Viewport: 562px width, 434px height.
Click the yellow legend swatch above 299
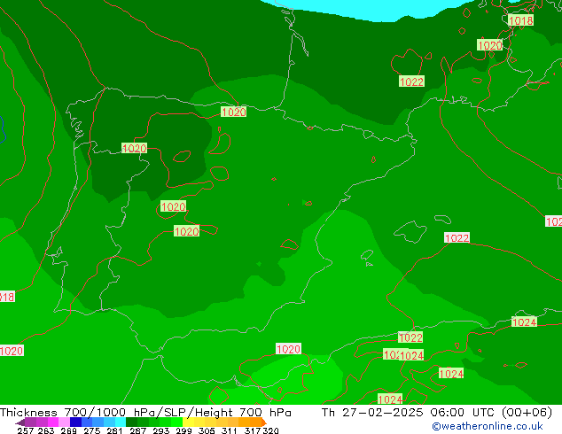(188, 422)
